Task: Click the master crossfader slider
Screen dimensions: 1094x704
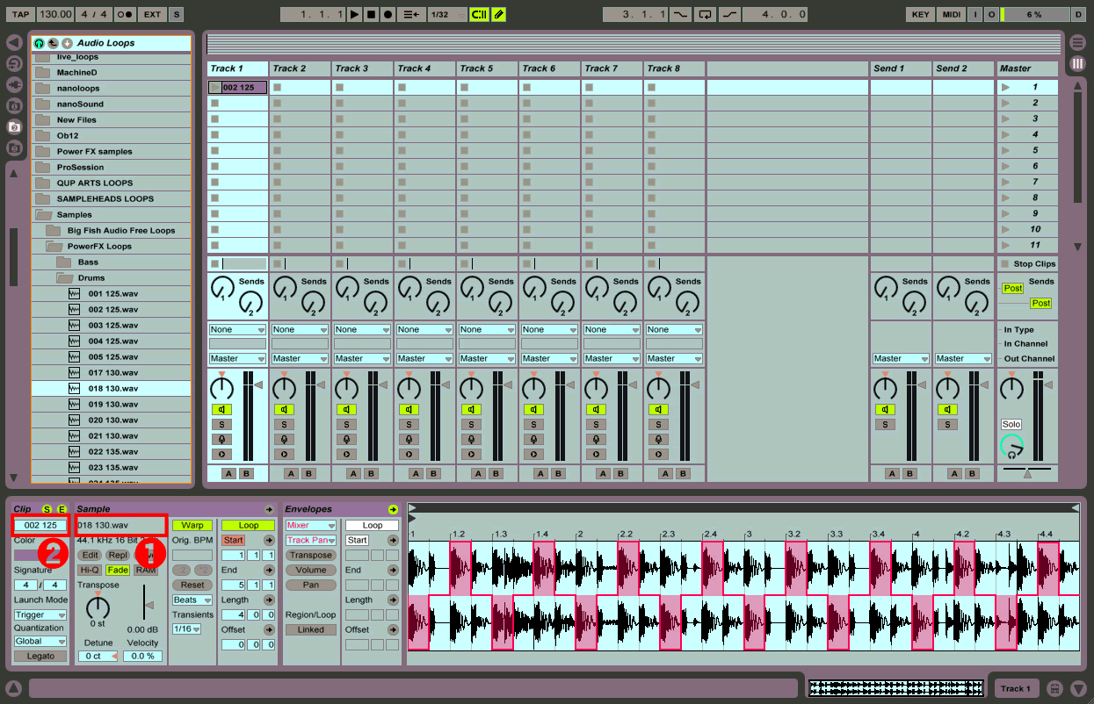Action: point(1027,472)
